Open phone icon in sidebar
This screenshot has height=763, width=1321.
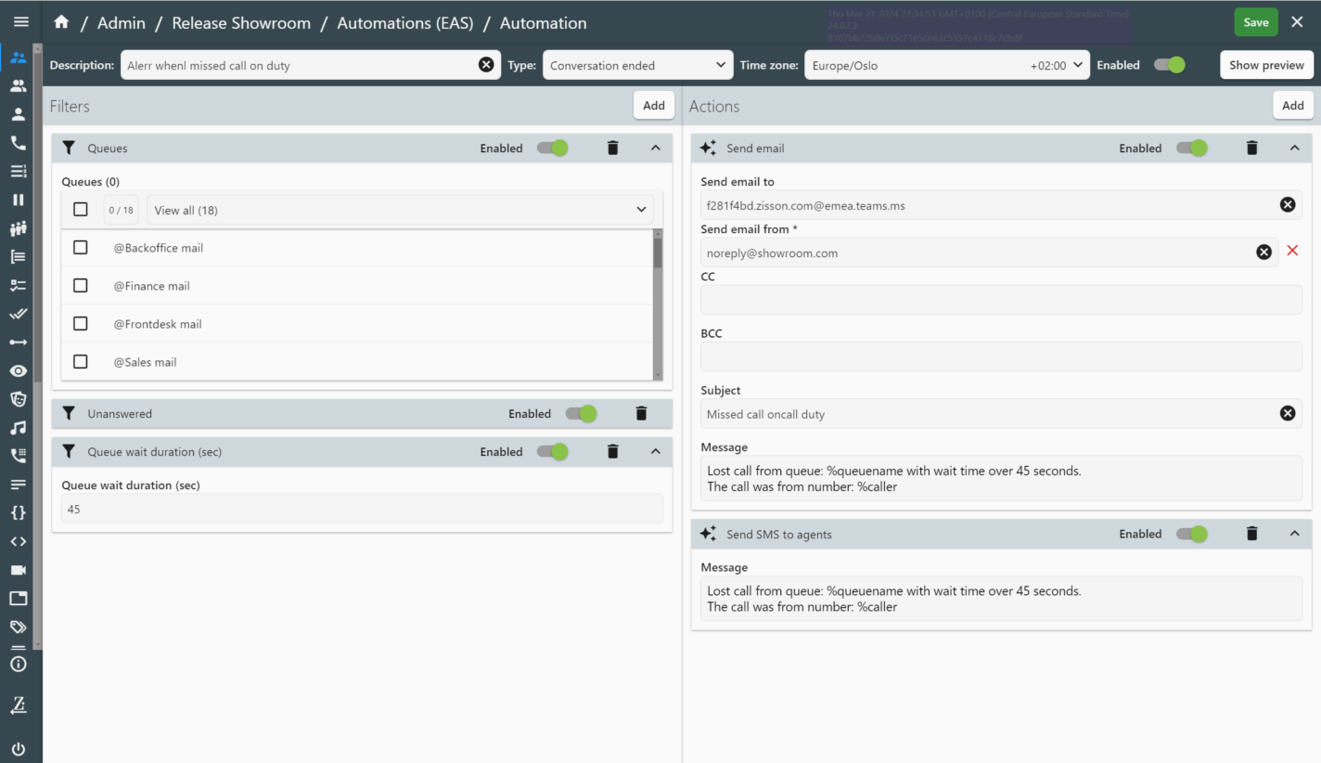click(18, 143)
